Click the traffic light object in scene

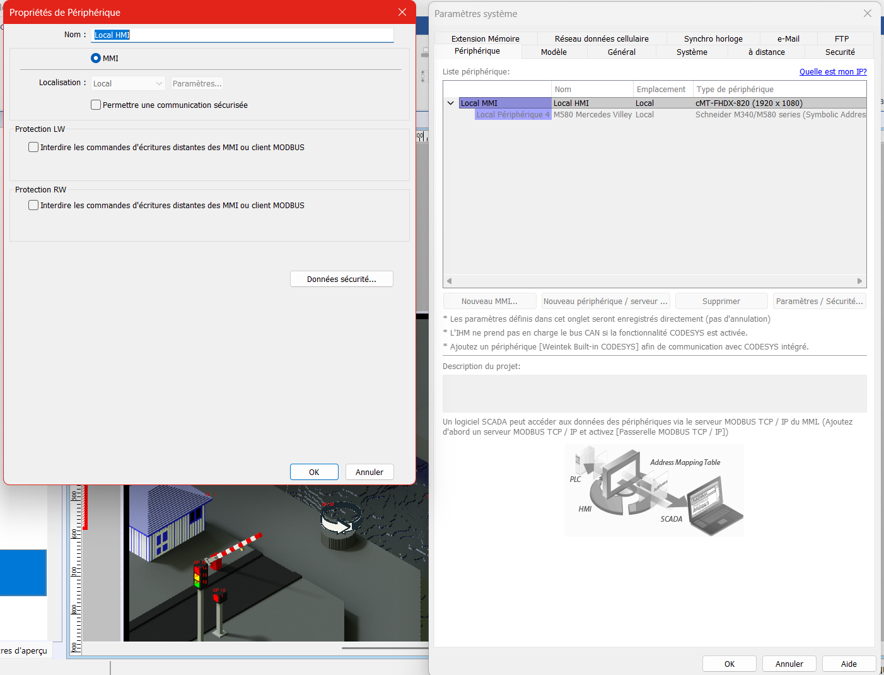point(197,577)
